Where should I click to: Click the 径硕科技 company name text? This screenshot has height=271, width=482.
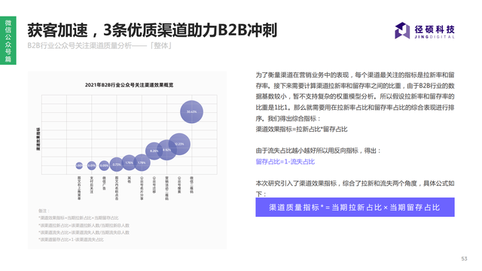click(435, 29)
